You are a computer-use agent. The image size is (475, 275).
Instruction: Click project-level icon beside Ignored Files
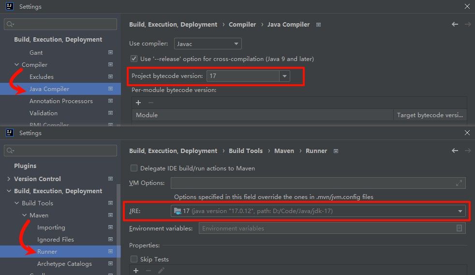tap(111, 240)
